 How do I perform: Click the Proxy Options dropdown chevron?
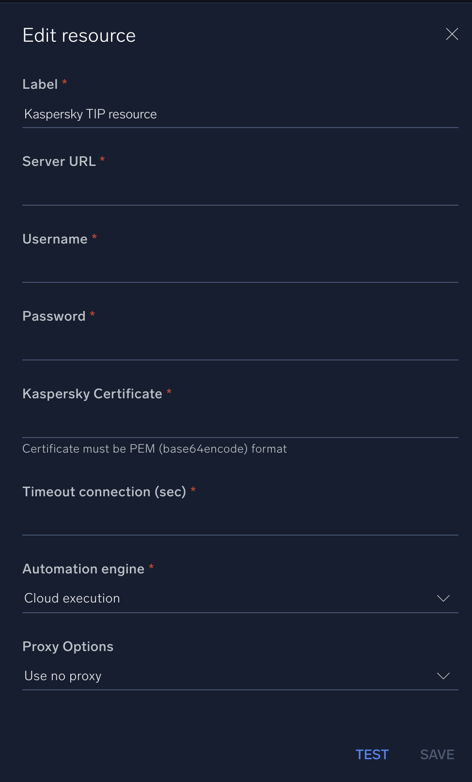(443, 676)
